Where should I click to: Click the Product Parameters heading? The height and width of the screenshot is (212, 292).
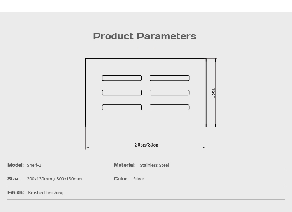(x=144, y=36)
